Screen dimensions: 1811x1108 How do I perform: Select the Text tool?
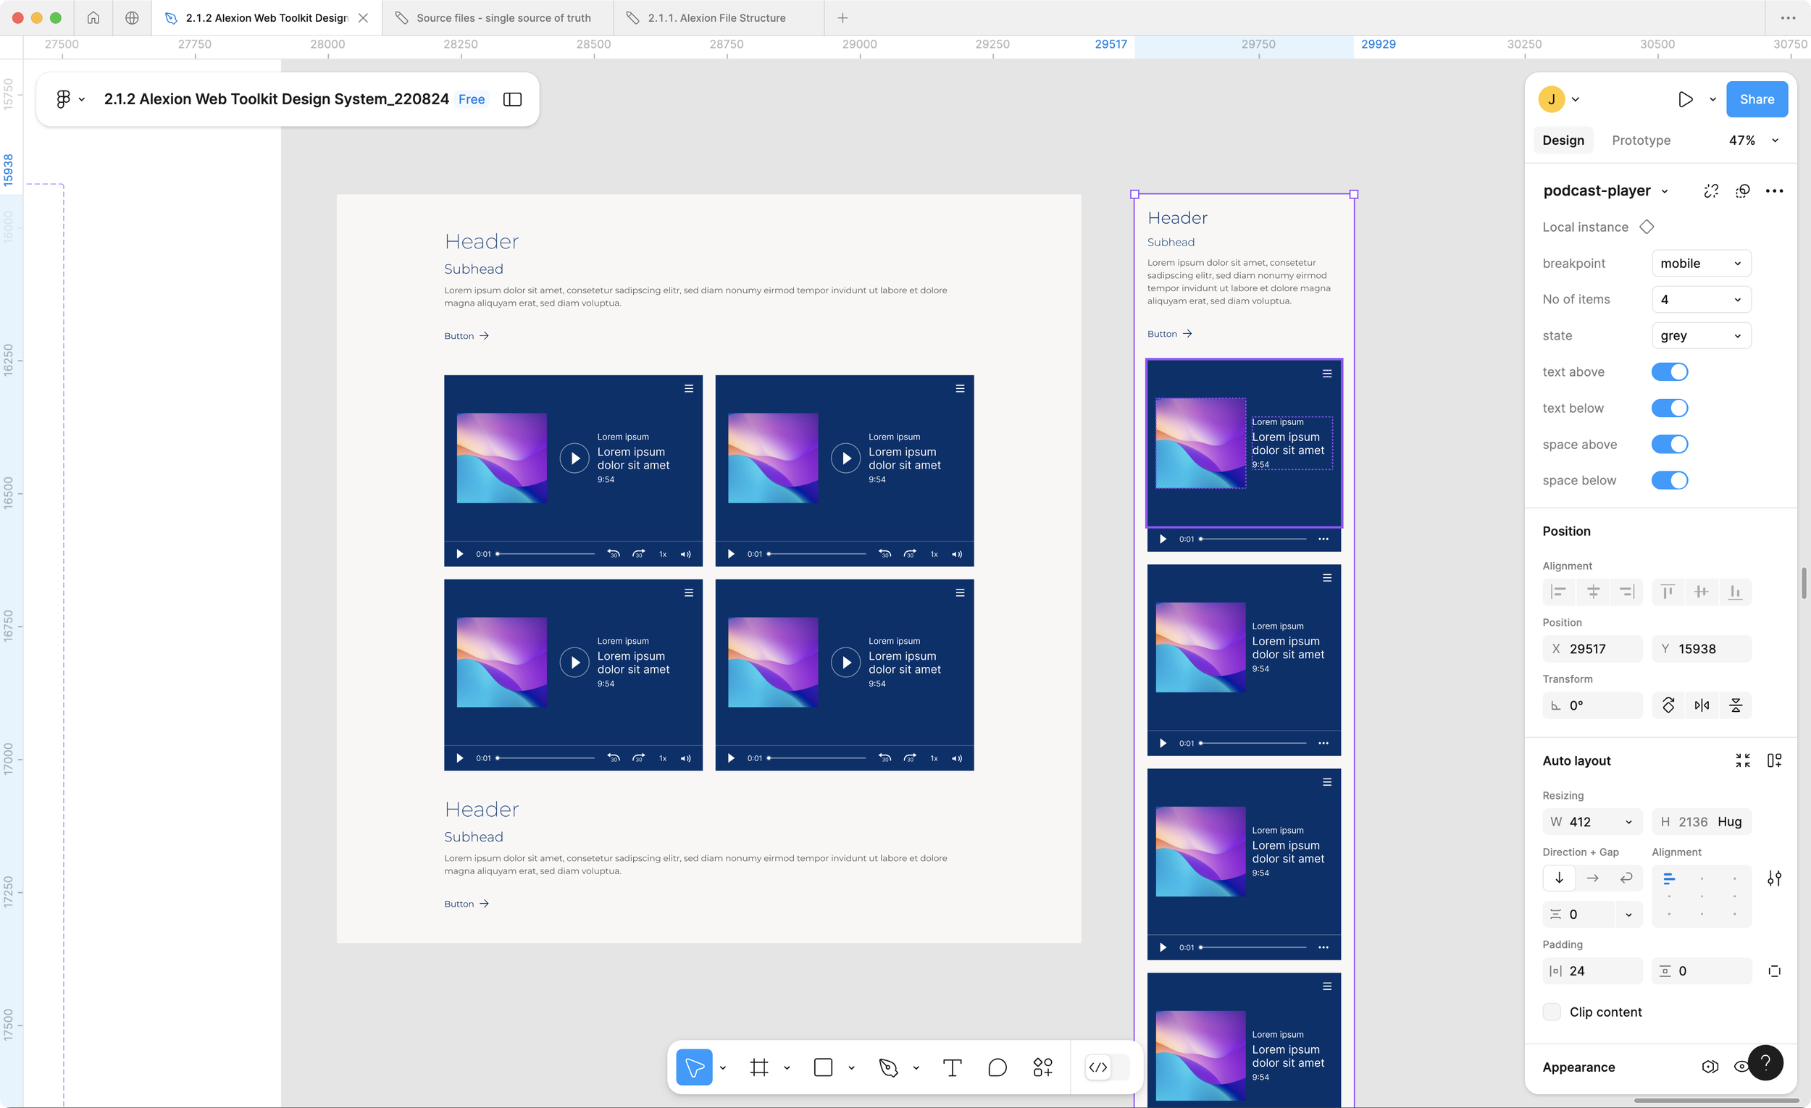pos(952,1067)
